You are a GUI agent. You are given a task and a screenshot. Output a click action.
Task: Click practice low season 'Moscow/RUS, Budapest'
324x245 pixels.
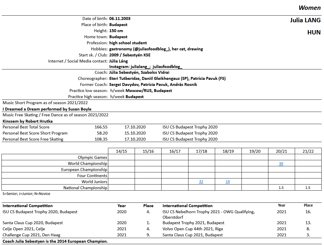[x=149, y=91]
